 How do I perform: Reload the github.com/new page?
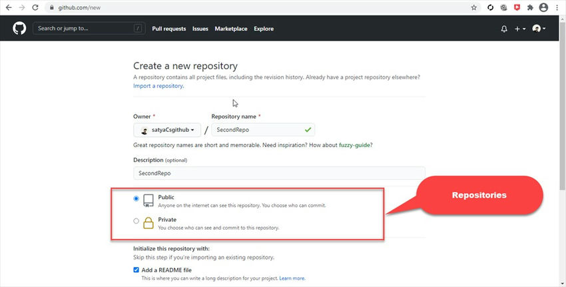[35, 7]
